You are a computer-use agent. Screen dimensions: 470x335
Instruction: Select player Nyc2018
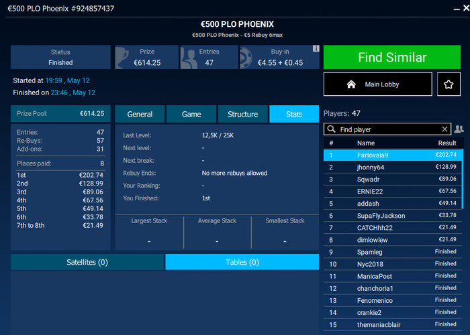393,264
